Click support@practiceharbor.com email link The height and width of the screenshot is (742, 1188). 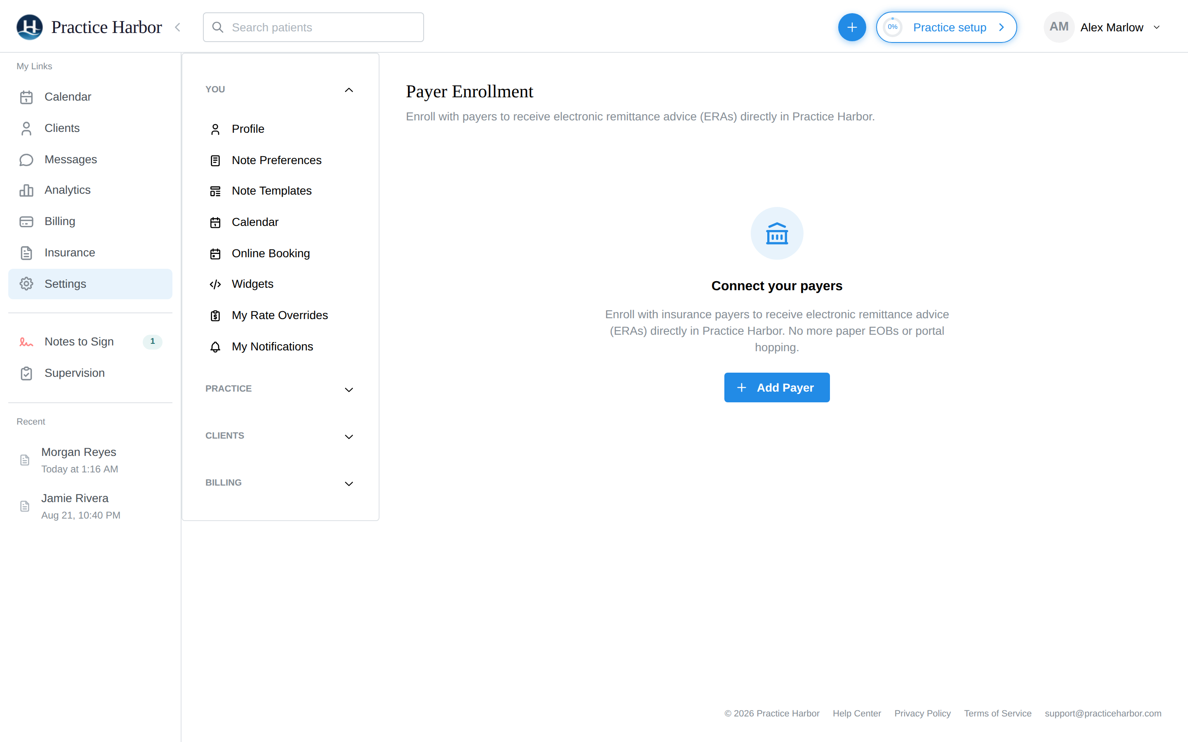pyautogui.click(x=1103, y=714)
